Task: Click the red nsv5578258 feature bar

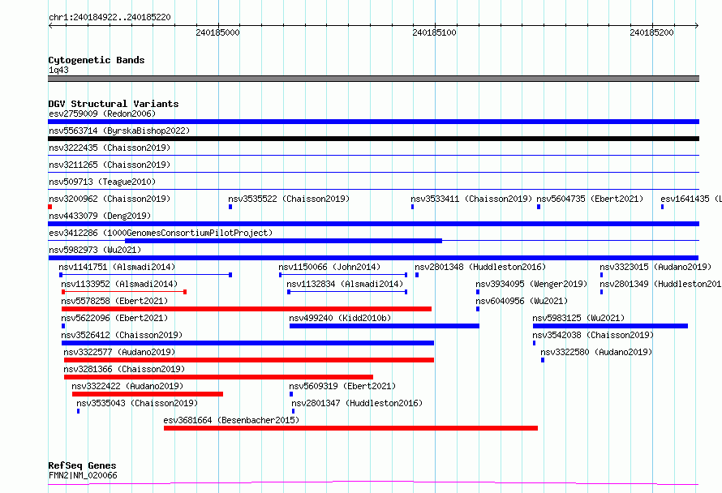Action: pyautogui.click(x=247, y=309)
